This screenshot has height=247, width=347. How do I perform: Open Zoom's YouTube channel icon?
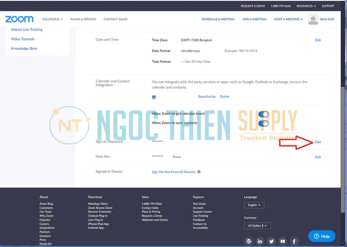click(283, 241)
